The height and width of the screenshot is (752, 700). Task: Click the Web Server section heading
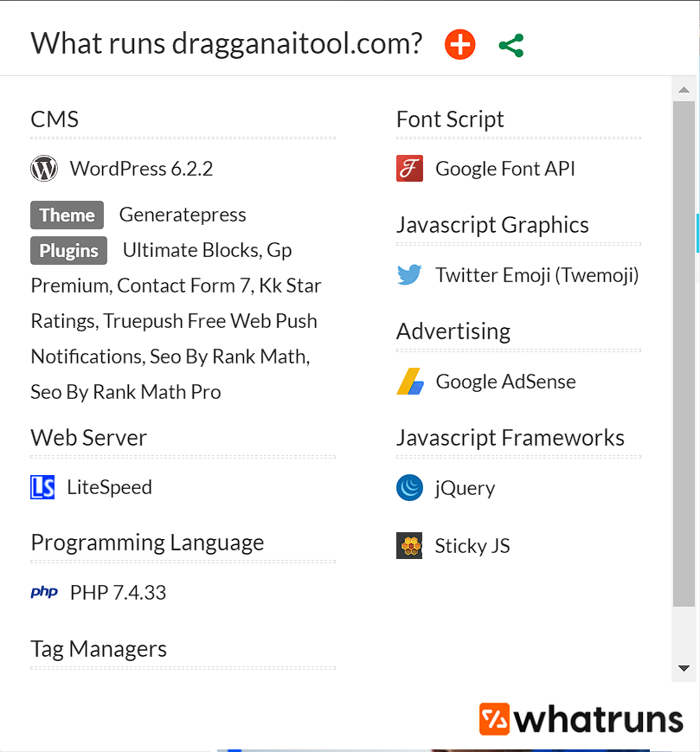coord(89,438)
